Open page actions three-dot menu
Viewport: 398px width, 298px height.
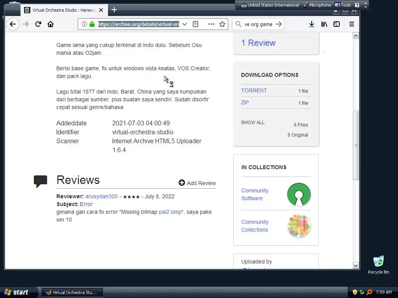coord(211,24)
